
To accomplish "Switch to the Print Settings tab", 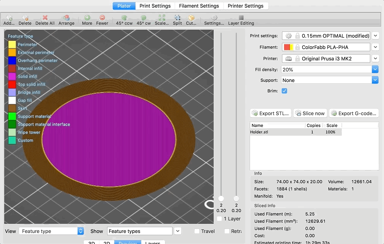I will coord(155,6).
